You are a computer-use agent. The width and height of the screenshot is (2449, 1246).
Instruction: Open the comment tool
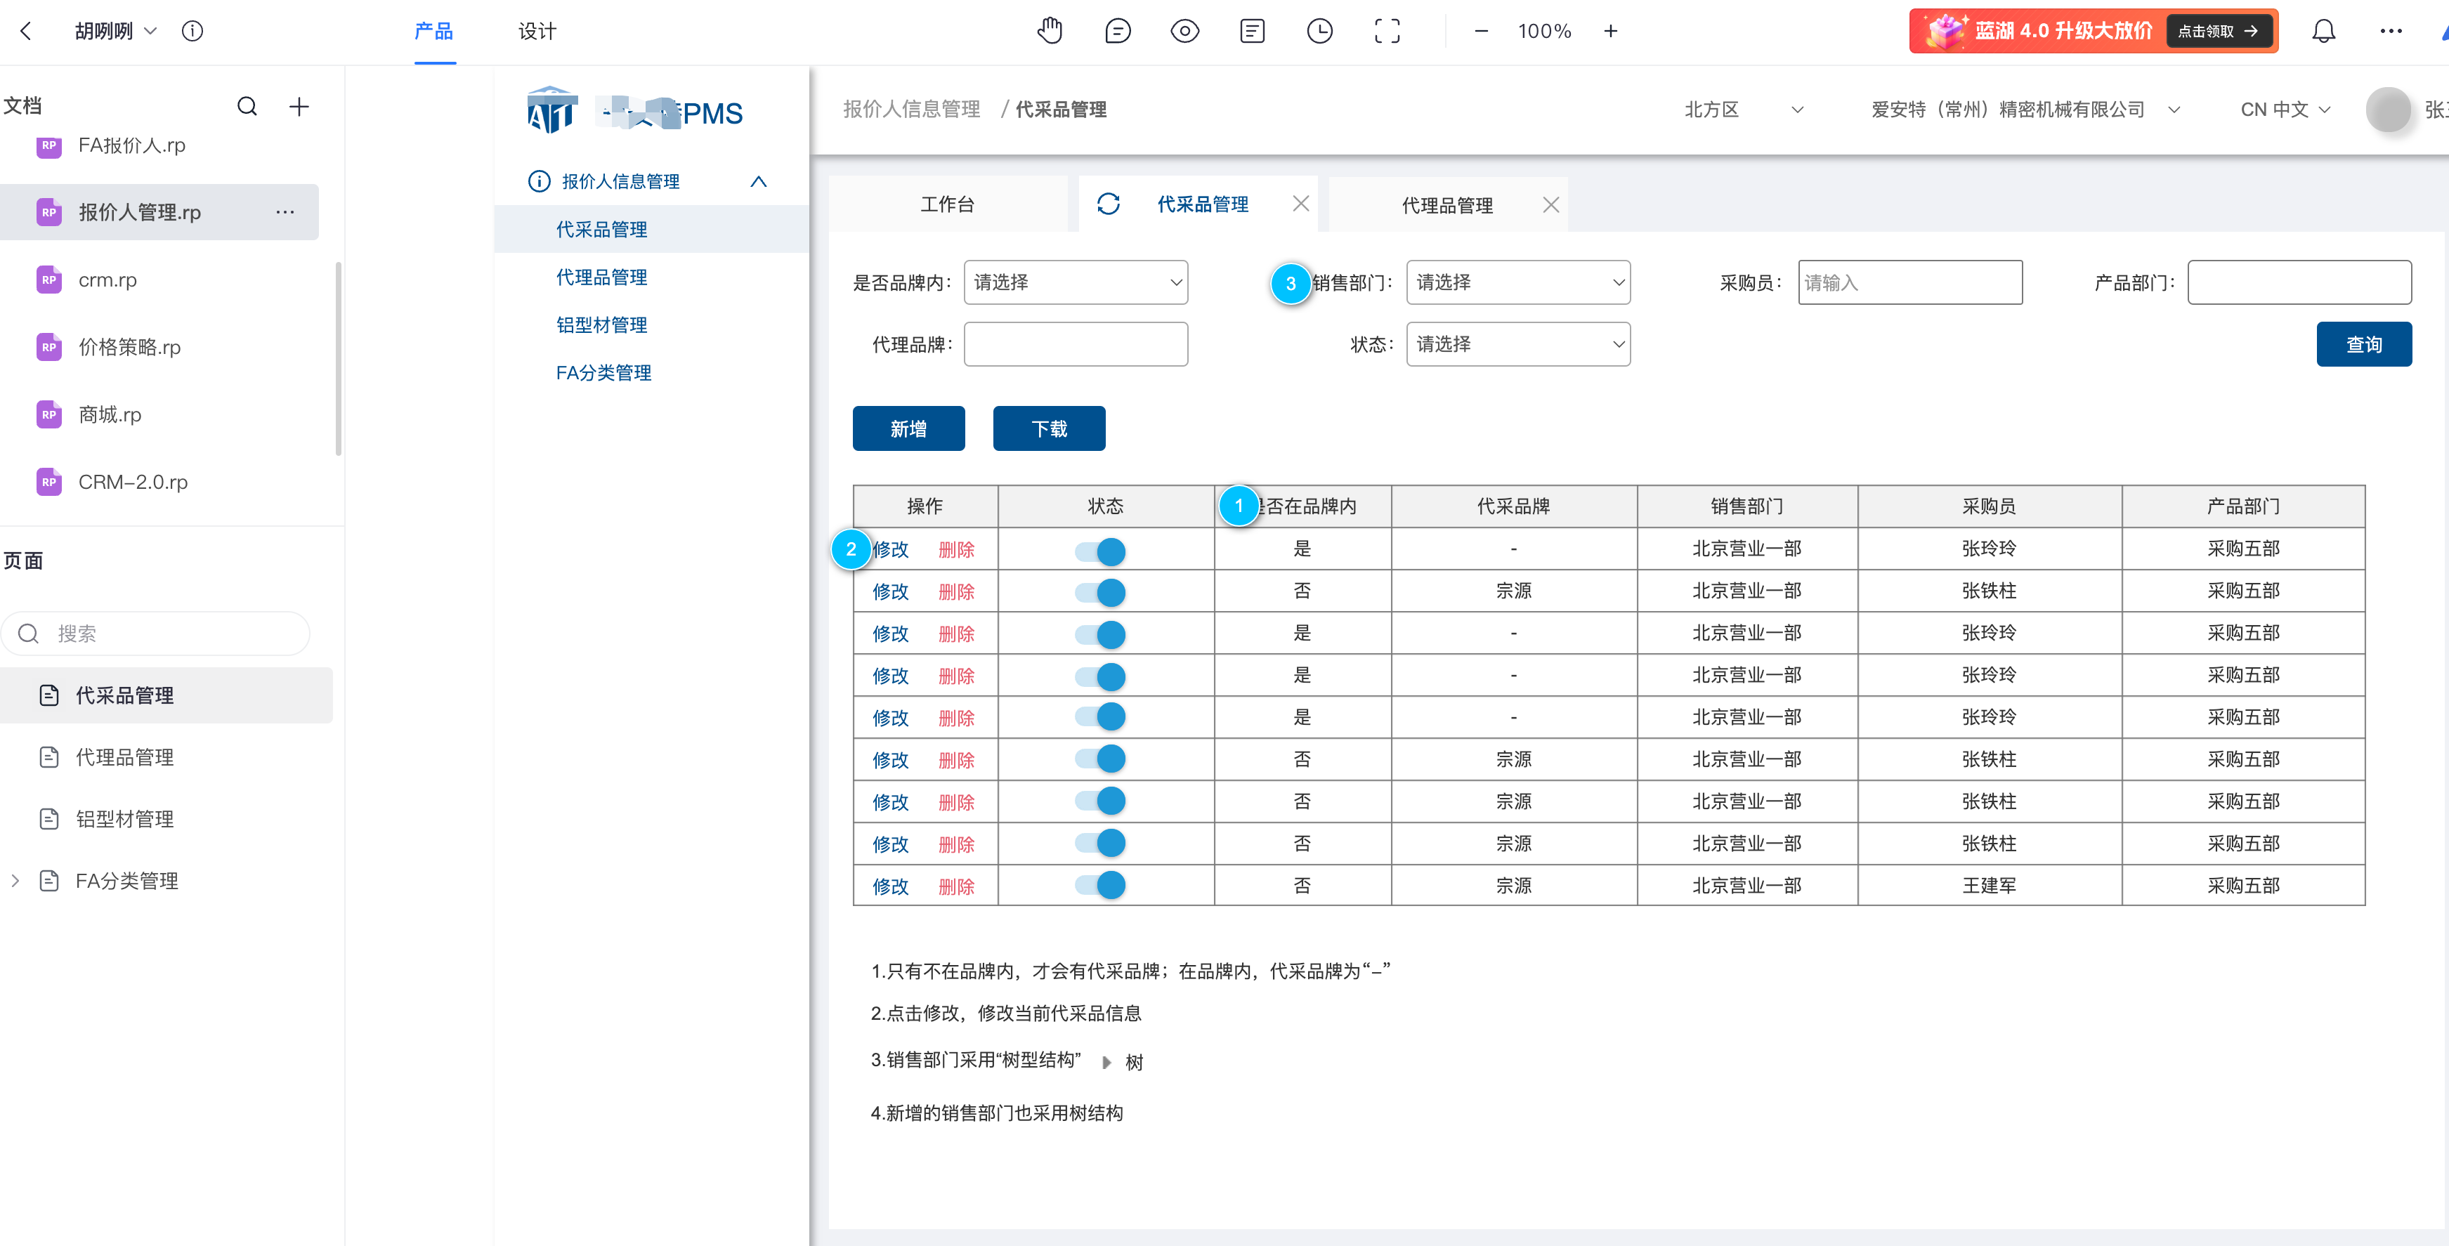click(x=1117, y=32)
